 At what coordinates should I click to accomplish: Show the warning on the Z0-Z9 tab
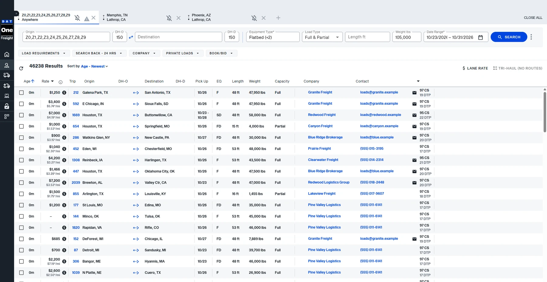pos(87,19)
